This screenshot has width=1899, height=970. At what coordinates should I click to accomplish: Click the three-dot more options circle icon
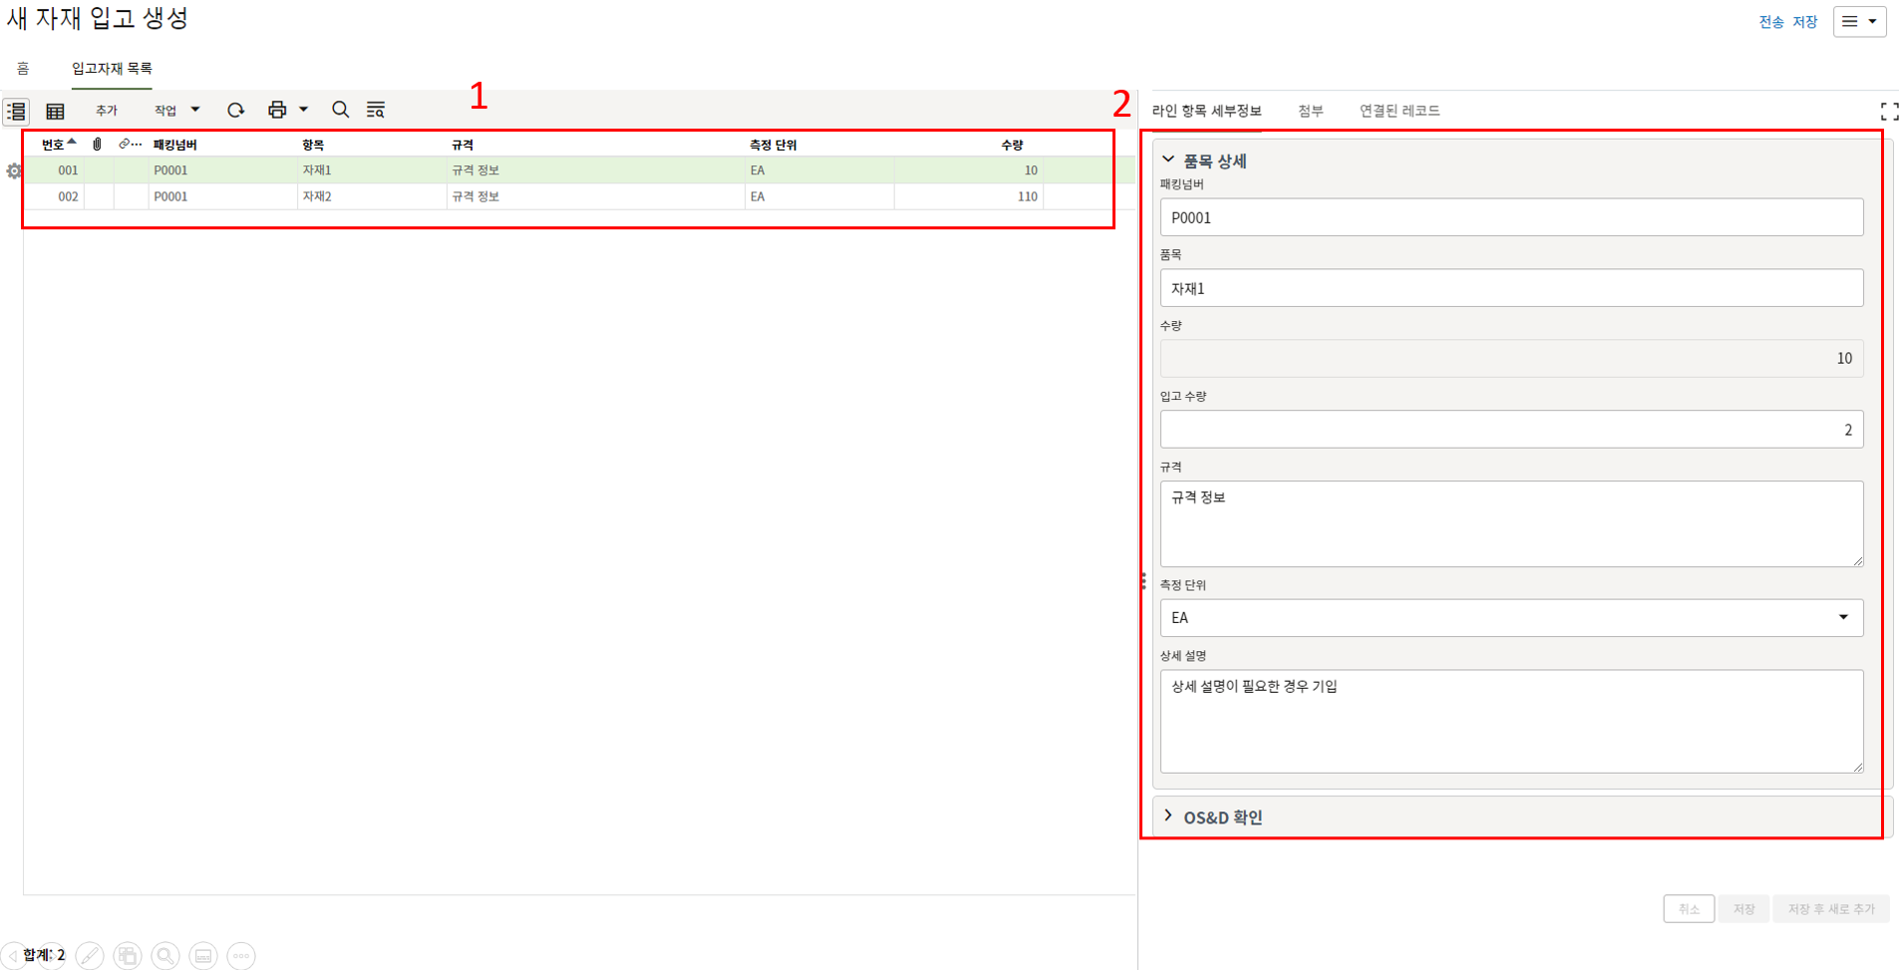241,955
